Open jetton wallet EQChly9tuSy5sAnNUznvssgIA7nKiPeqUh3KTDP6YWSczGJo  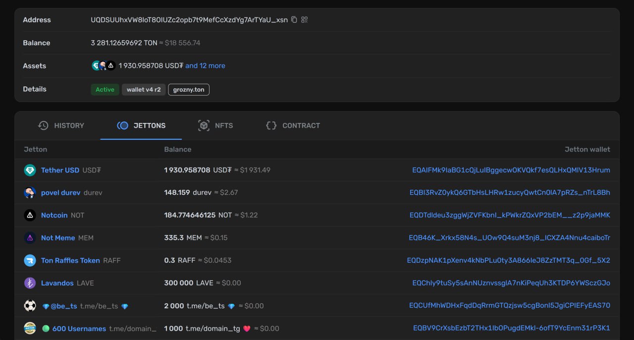(x=511, y=283)
